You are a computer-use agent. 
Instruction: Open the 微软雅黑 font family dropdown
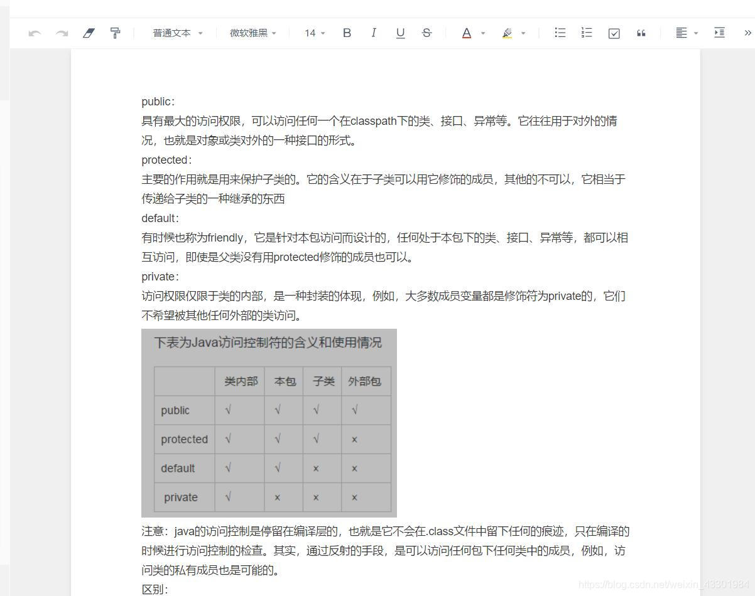click(x=253, y=33)
